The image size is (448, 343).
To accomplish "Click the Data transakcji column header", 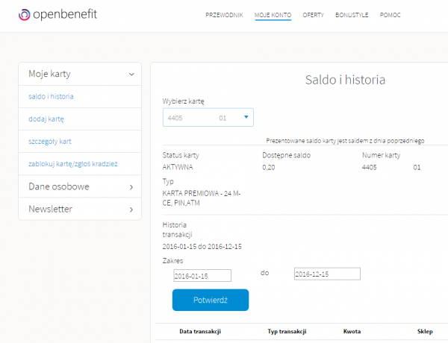I will pos(200,330).
